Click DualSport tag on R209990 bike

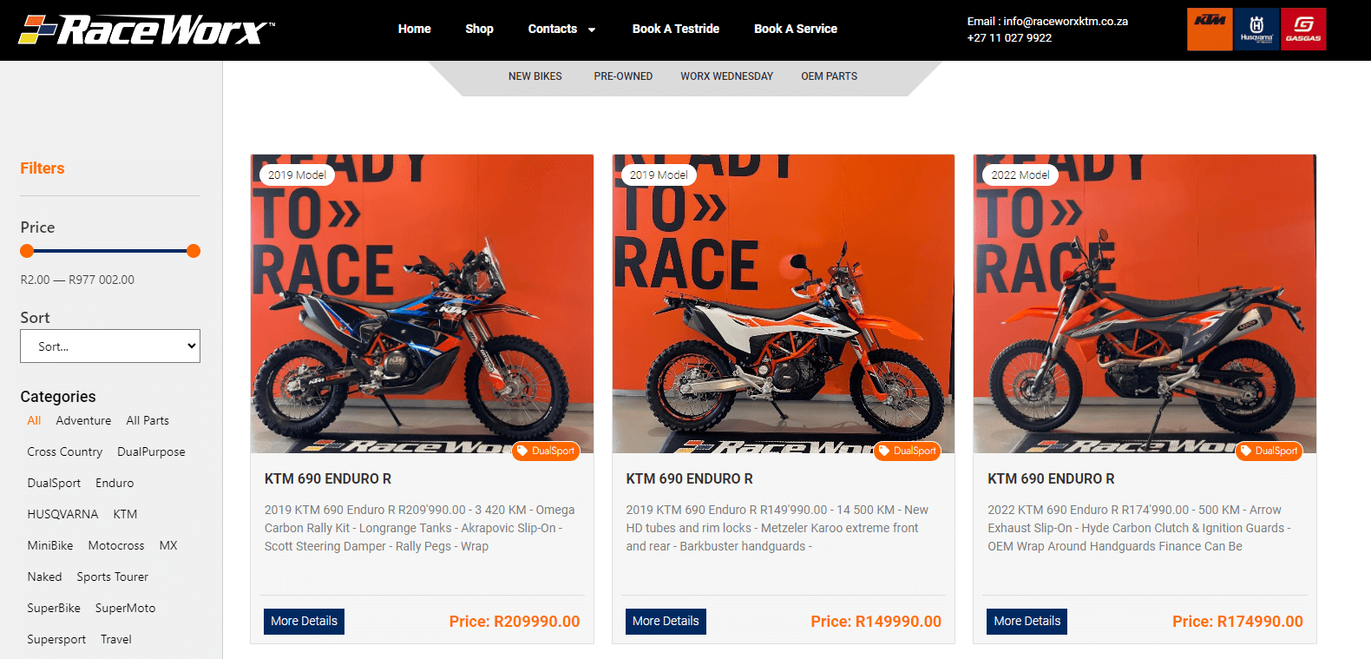click(x=546, y=451)
